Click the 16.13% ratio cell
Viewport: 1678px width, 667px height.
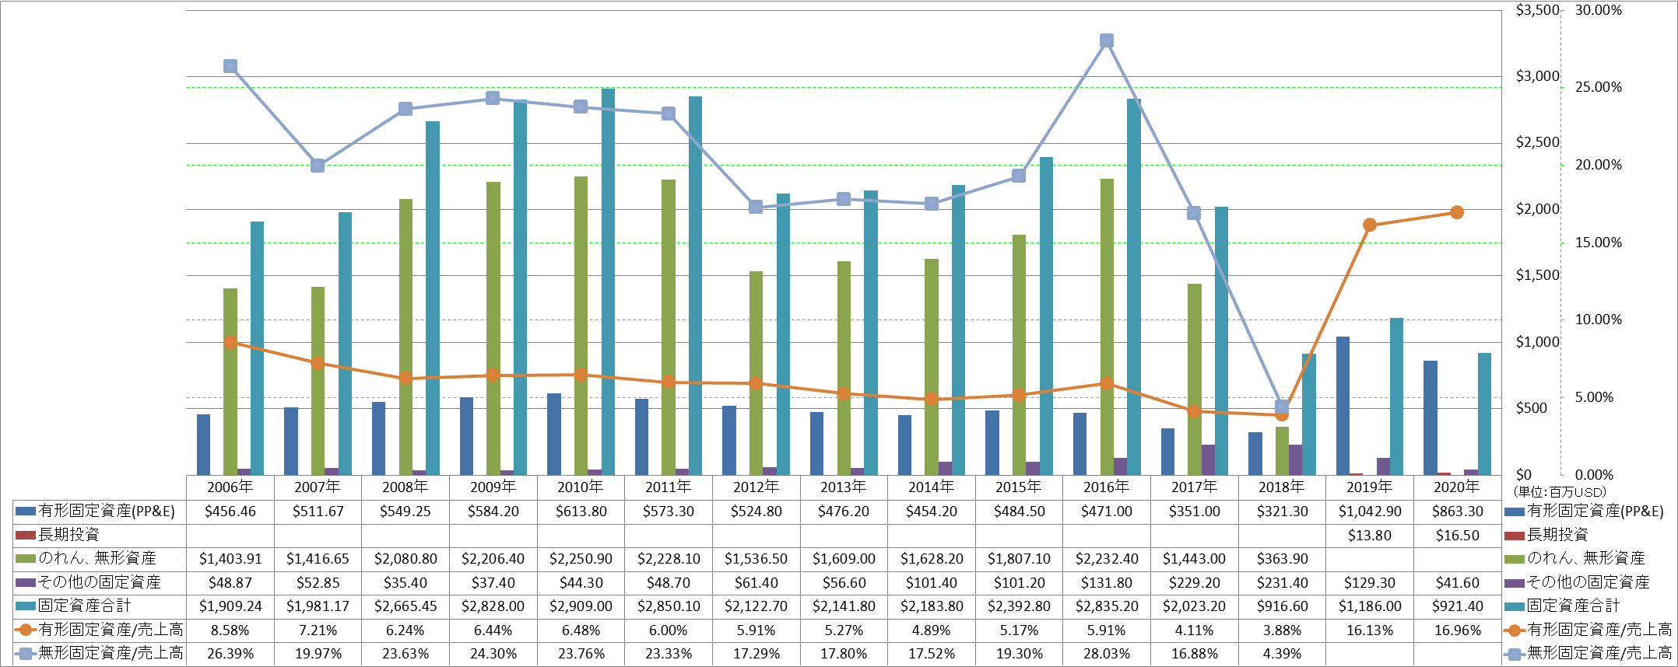(x=1370, y=630)
